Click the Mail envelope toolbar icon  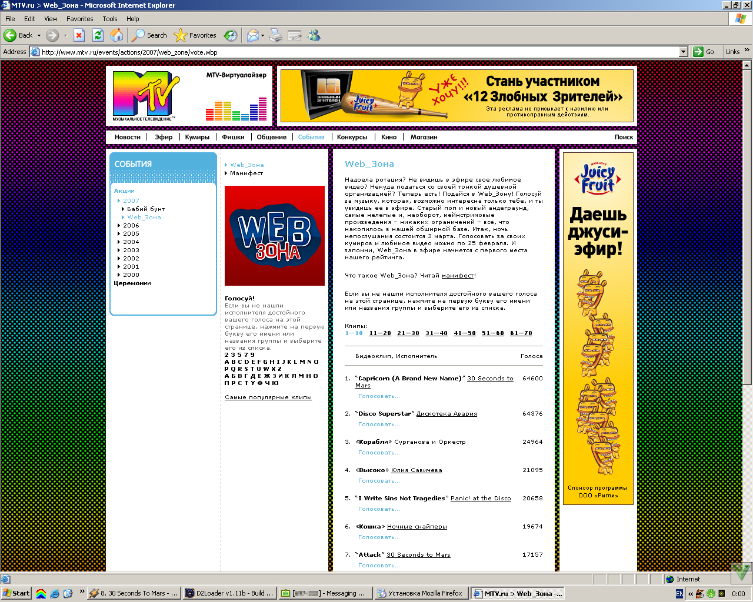point(252,35)
